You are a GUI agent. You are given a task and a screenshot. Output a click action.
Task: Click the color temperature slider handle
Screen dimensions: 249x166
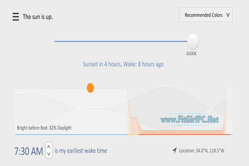click(193, 41)
